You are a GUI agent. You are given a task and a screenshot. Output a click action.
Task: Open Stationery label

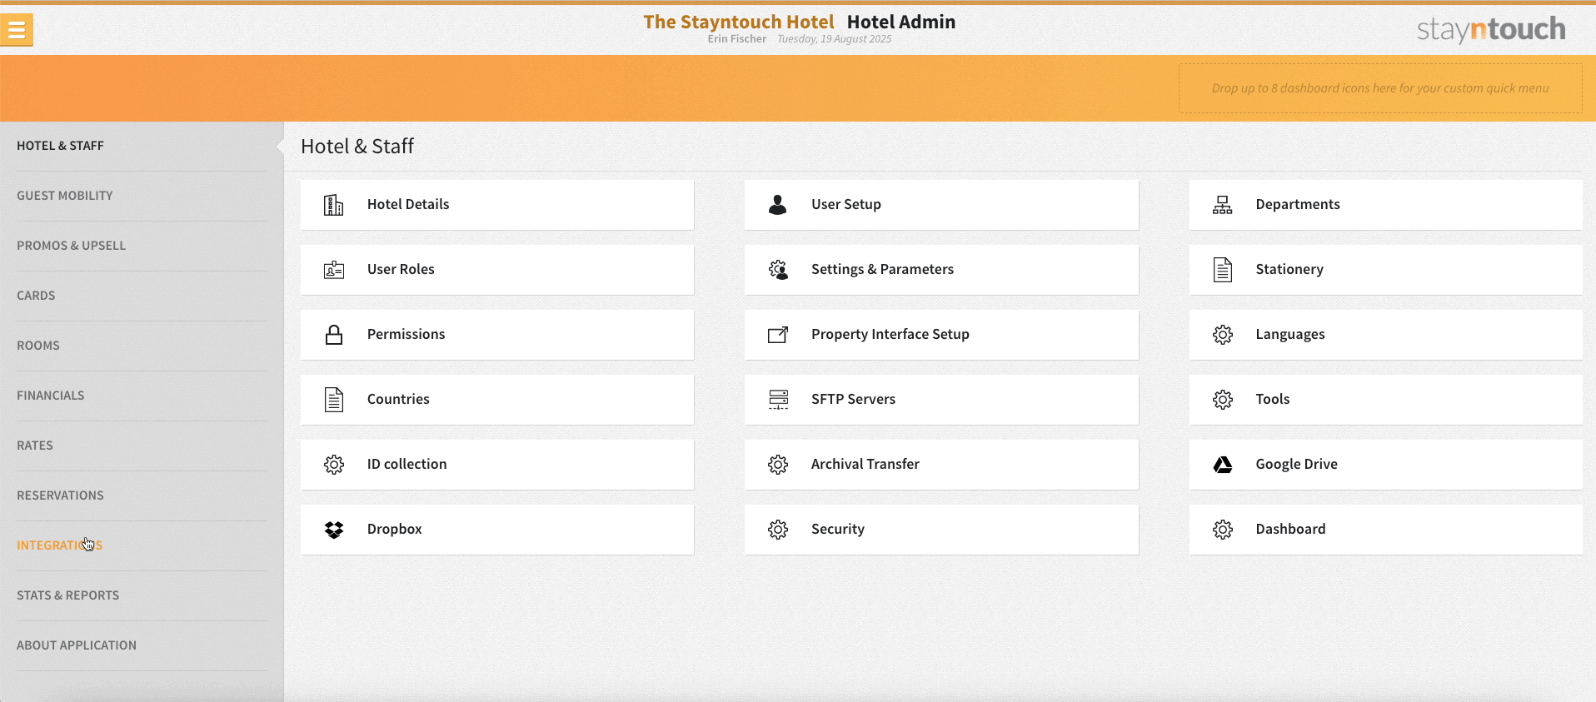1289,270
